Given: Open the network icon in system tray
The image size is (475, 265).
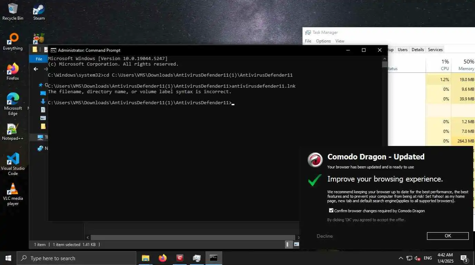Looking at the screenshot, I should click(x=409, y=258).
